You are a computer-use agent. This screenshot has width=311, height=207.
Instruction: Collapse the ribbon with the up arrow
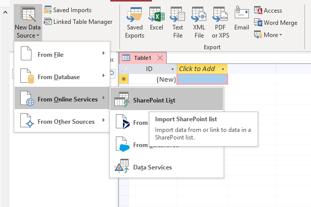coord(6,13)
